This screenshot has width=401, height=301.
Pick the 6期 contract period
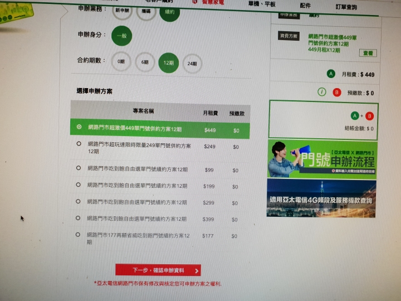coord(145,62)
